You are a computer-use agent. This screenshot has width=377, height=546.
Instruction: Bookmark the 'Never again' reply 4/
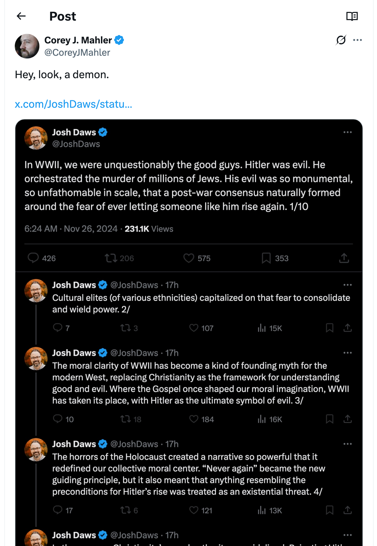tap(329, 510)
